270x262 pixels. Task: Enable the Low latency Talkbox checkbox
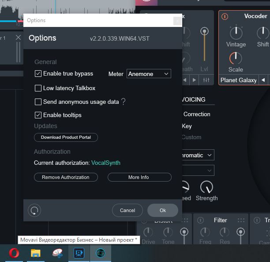point(38,88)
